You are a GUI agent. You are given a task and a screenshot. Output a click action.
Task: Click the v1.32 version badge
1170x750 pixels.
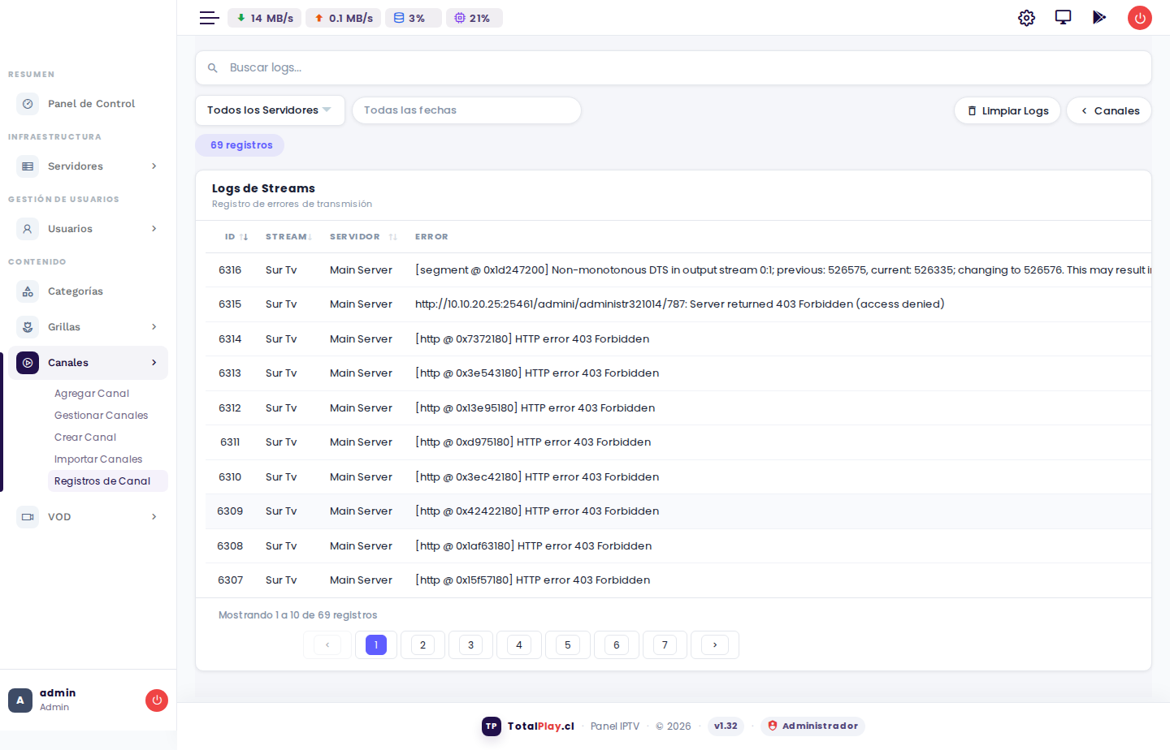coord(726,726)
